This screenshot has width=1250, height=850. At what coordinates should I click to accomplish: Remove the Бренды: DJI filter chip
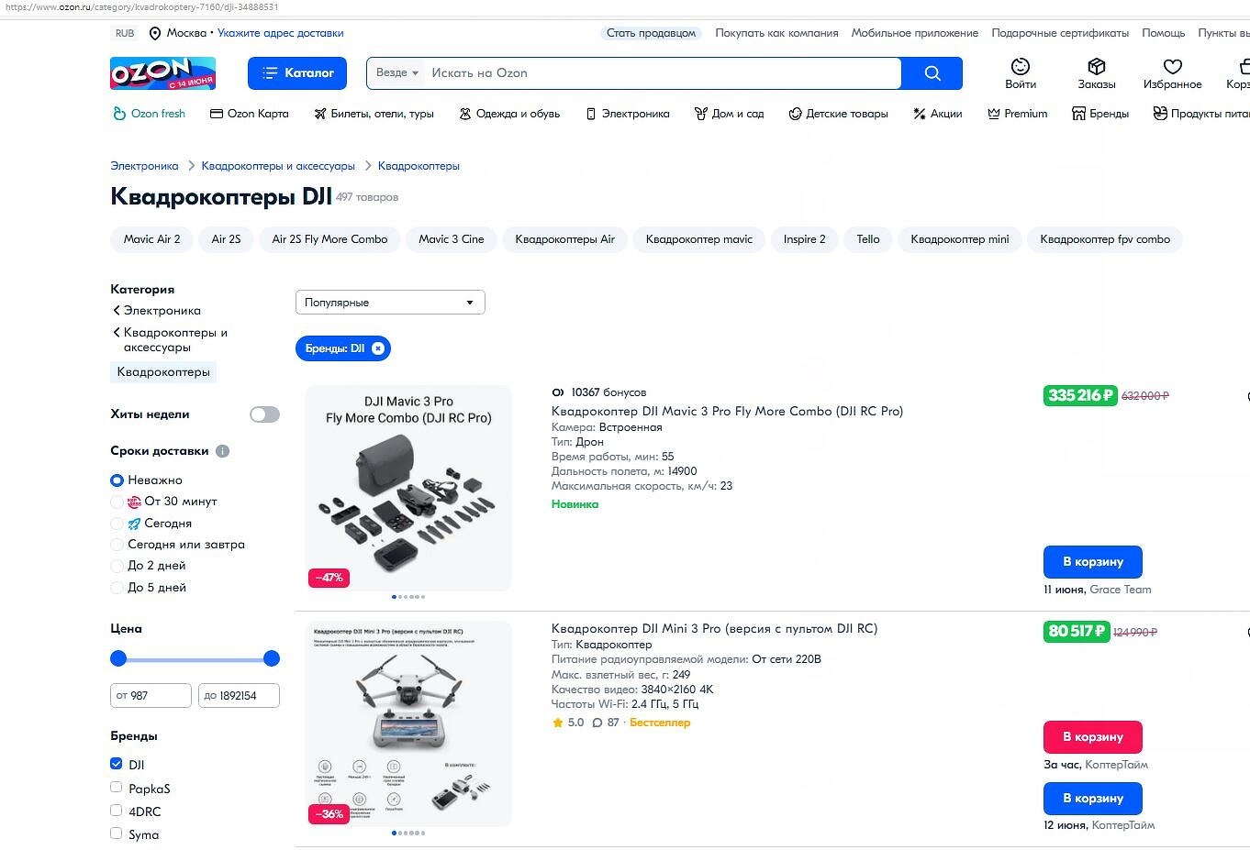coord(378,348)
